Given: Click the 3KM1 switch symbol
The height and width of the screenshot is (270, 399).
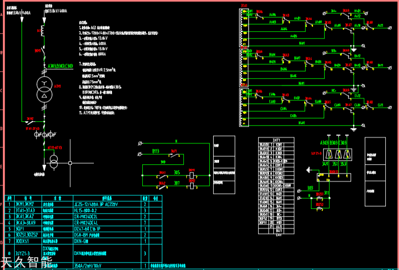Looking at the screenshot, I should click(44, 51).
